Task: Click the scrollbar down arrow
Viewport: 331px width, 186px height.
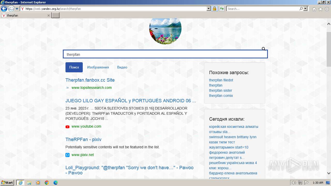Action: (x=329, y=173)
